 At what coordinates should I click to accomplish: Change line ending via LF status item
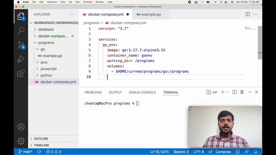coord(210,152)
